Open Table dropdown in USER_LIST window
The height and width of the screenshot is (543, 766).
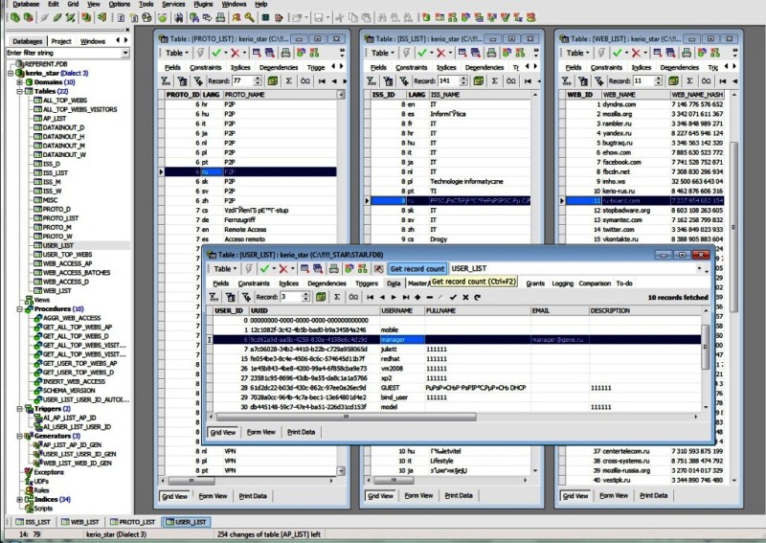[x=225, y=268]
